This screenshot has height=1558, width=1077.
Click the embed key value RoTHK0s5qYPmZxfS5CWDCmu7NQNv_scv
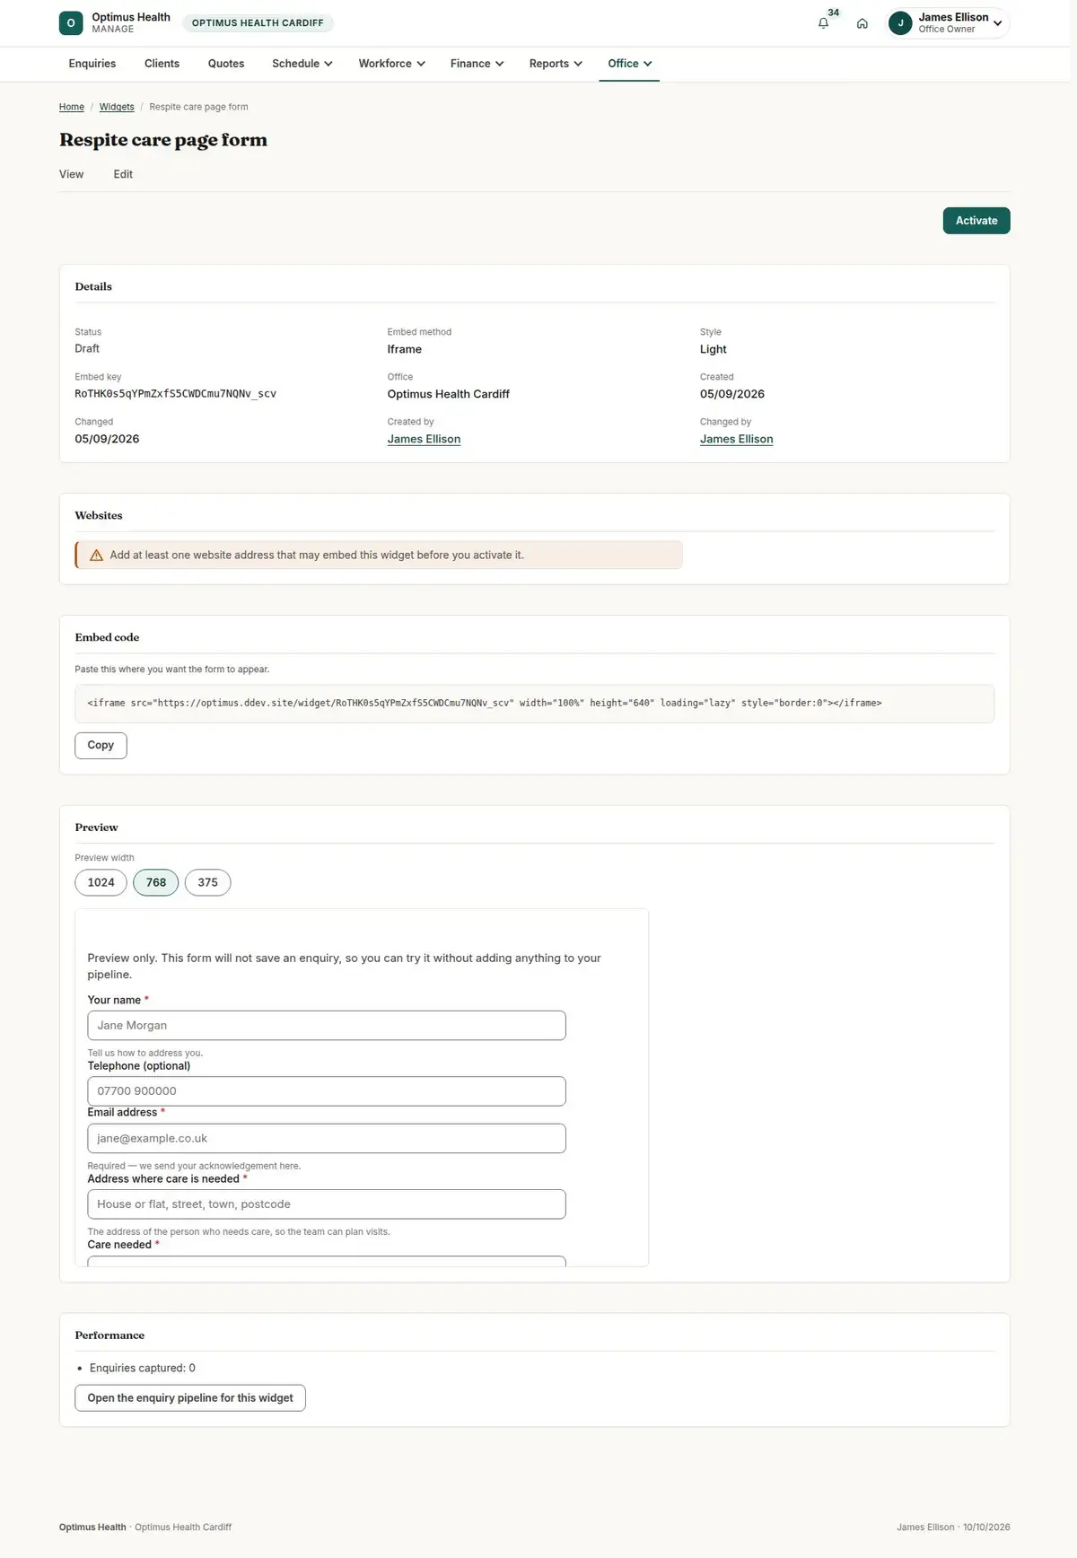(x=176, y=394)
